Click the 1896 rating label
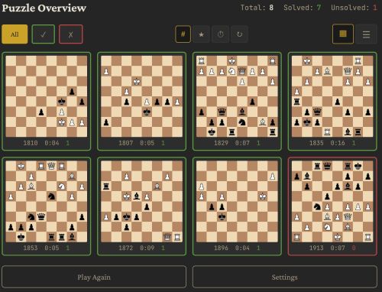This screenshot has height=292, width=382. 221,248
